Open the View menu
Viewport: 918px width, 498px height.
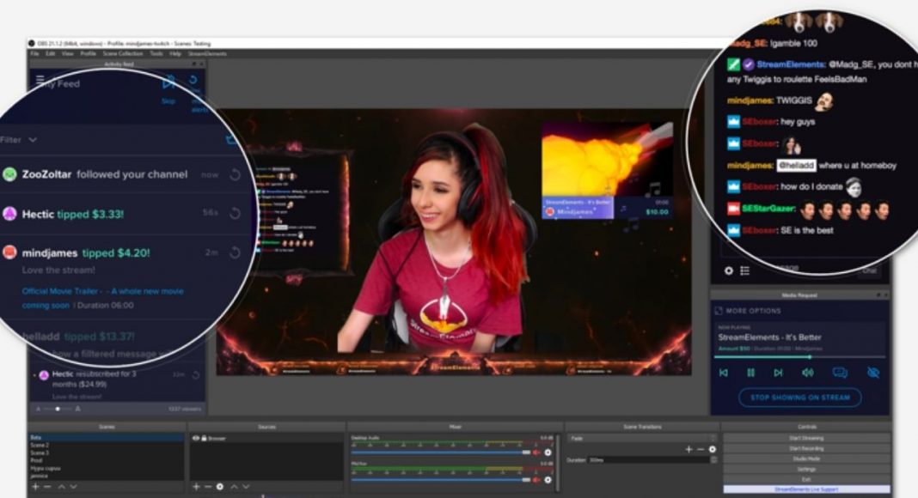[x=68, y=53]
